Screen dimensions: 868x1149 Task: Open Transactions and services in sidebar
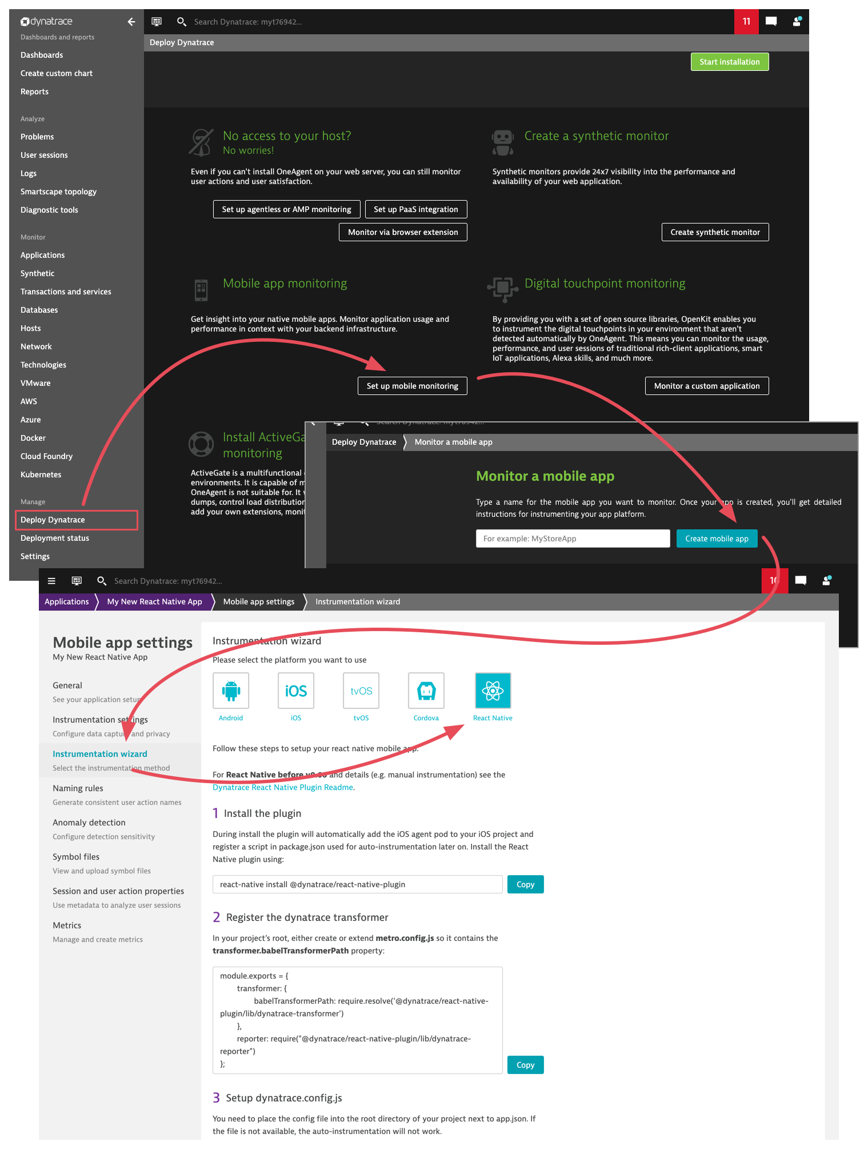66,292
